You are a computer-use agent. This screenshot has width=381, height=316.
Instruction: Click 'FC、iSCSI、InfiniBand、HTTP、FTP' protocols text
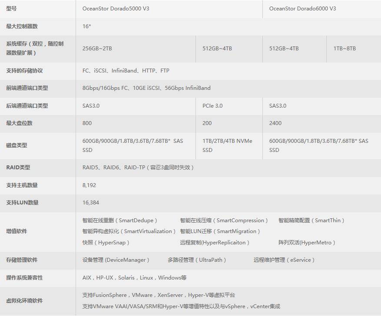click(126, 71)
